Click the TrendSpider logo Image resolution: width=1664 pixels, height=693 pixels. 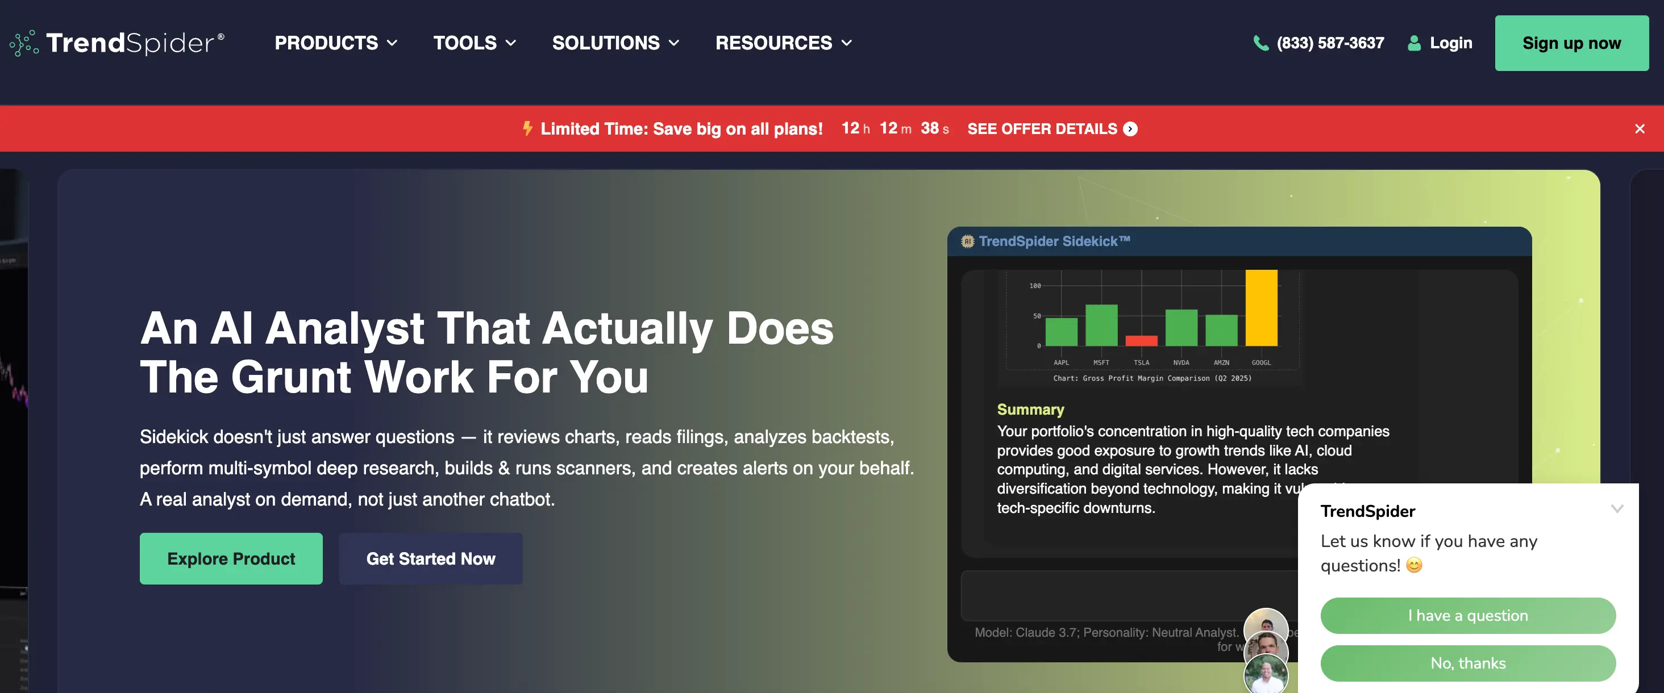pyautogui.click(x=117, y=43)
